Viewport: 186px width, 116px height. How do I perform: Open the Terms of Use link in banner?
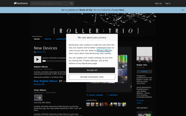coord(86,10)
